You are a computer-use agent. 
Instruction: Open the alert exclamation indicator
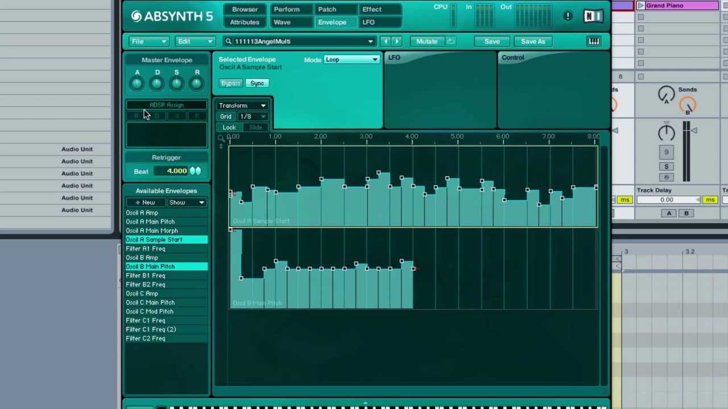[568, 16]
